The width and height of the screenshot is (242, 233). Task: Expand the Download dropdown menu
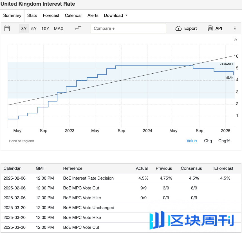click(116, 15)
